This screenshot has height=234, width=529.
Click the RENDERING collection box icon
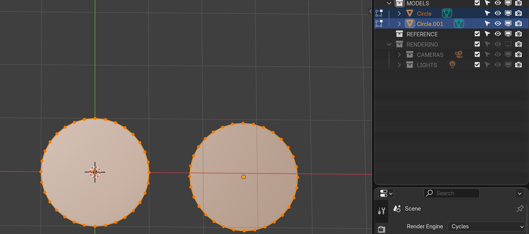click(399, 44)
